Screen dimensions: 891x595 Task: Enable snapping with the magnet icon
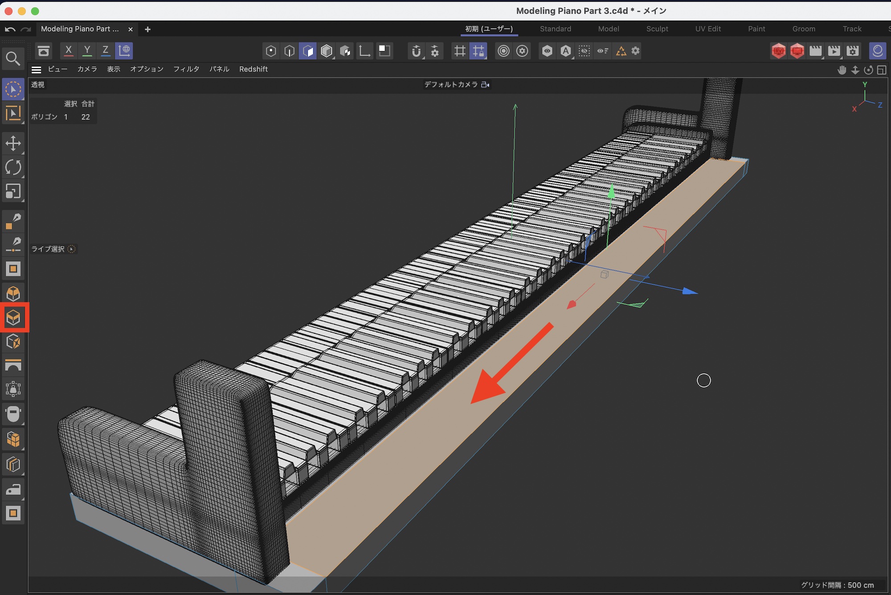pyautogui.click(x=416, y=51)
